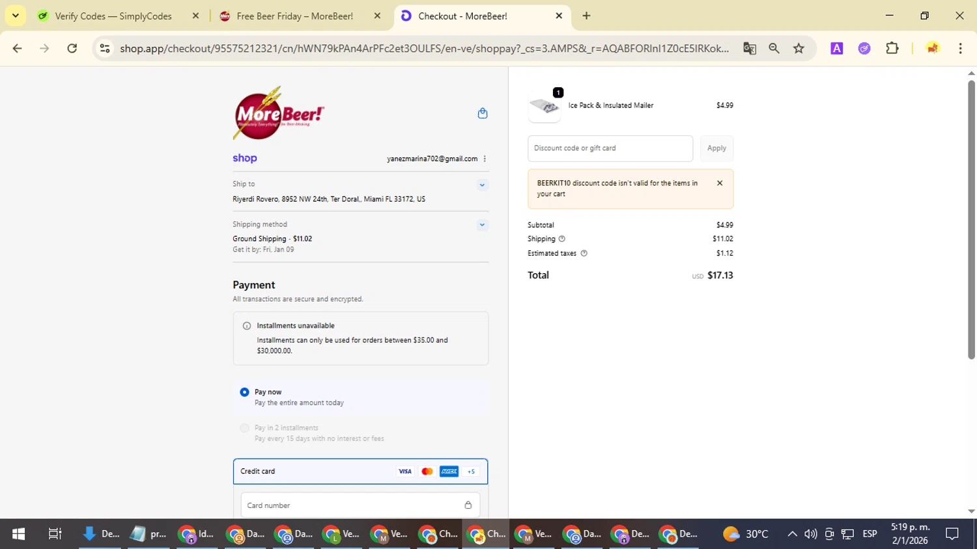Close the Checkout - MoreBeer! tab
The image size is (977, 549).
pyautogui.click(x=559, y=16)
